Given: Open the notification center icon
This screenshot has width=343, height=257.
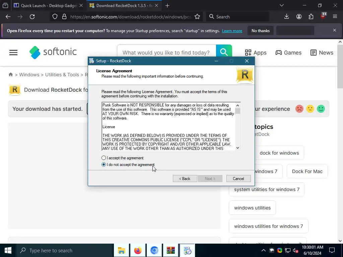Looking at the screenshot, I should (332, 250).
